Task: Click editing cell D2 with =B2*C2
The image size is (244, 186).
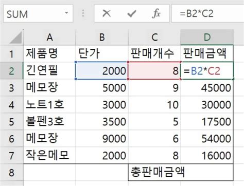Action: point(207,71)
